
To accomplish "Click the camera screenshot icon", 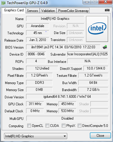I will (x=107, y=10).
